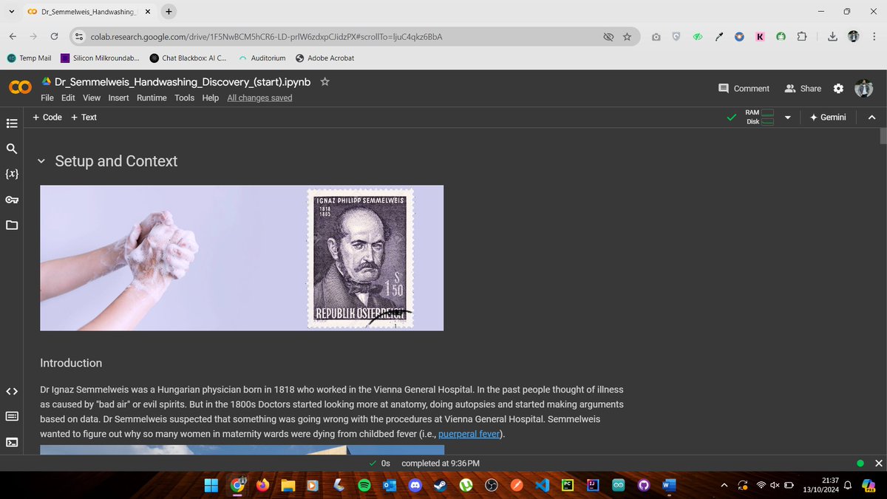Image resolution: width=887 pixels, height=499 pixels.
Task: Open a new browser tab
Action: point(169,12)
